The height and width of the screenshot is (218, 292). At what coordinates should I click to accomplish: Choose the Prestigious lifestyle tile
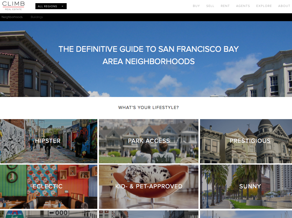(246, 141)
